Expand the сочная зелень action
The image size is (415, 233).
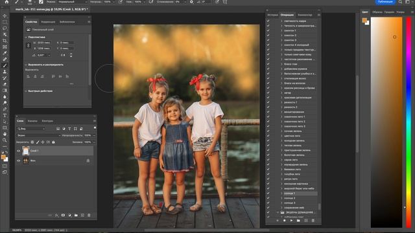click(x=281, y=131)
